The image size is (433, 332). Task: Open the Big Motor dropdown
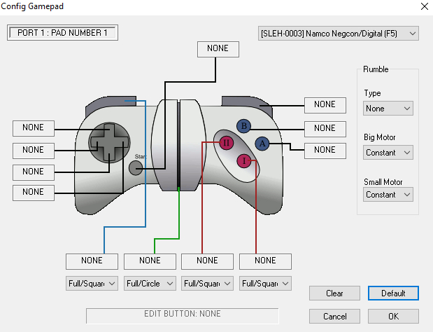coord(388,152)
